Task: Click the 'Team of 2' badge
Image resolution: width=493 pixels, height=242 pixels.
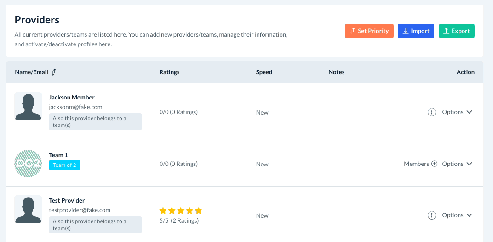Action: [x=64, y=165]
